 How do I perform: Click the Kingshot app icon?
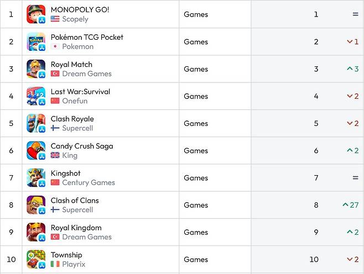[x=36, y=178]
